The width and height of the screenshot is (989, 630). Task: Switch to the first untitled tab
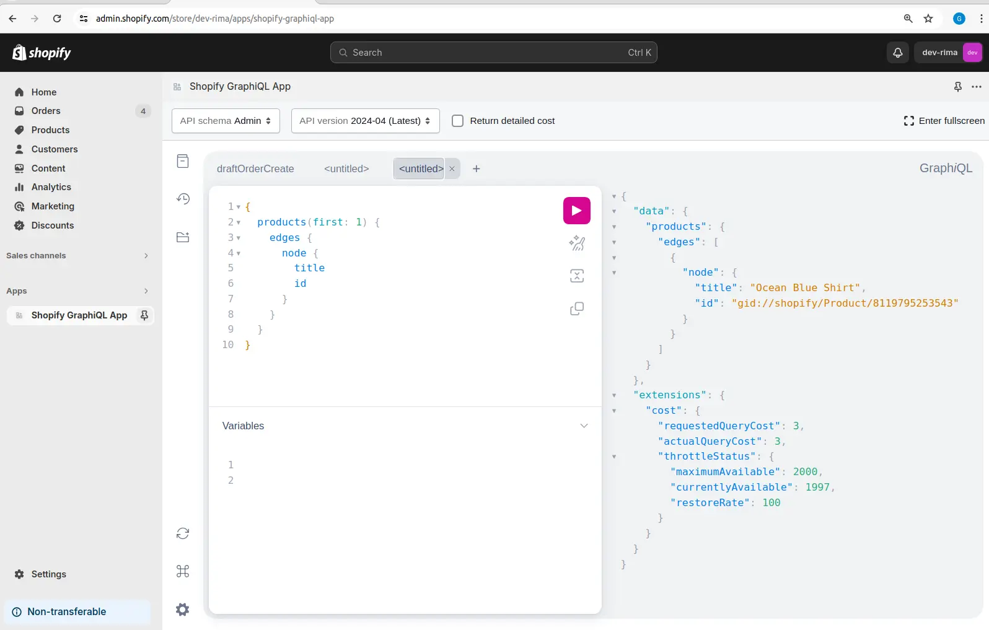pos(346,168)
